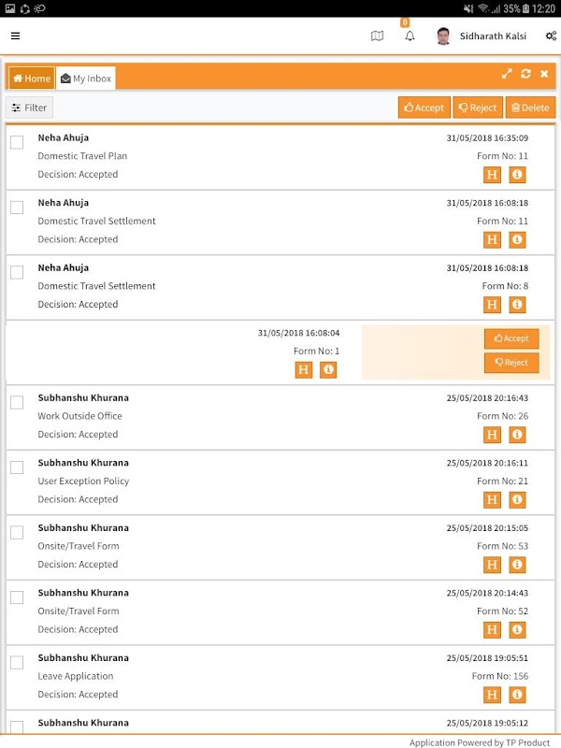The width and height of the screenshot is (561, 748).
Task: Select Neha Ahuja Domestic Travel Plan checkbox
Action: (x=17, y=142)
